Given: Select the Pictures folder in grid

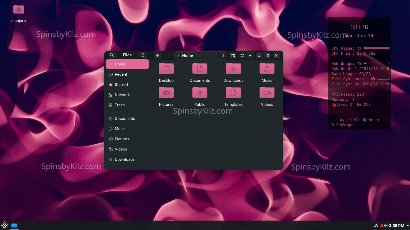Looking at the screenshot, I should (166, 93).
